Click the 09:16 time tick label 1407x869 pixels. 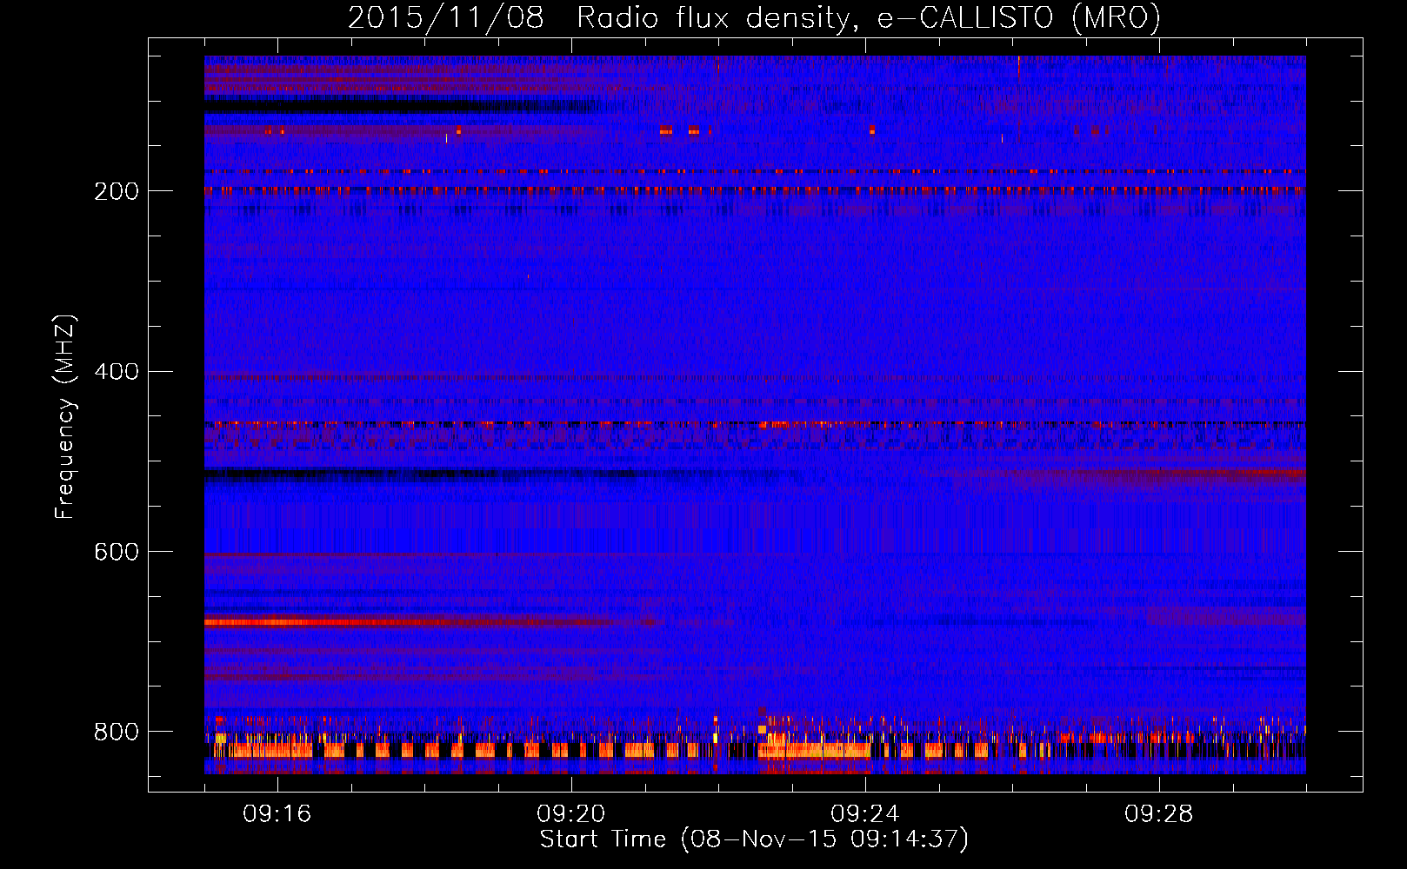[277, 814]
